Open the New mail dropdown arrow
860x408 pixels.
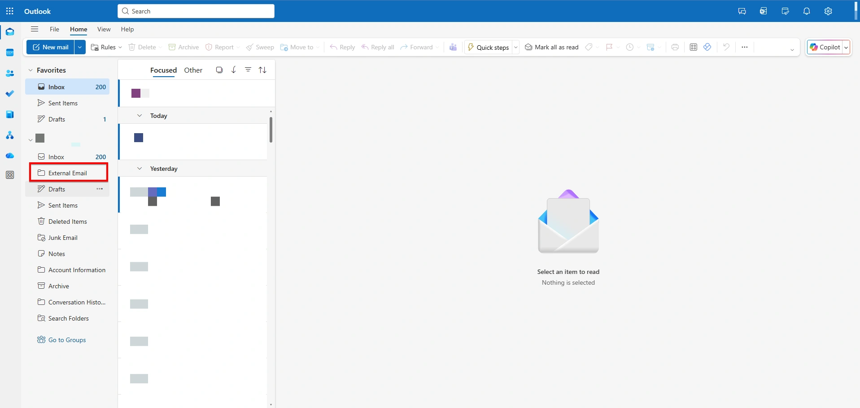[80, 47]
